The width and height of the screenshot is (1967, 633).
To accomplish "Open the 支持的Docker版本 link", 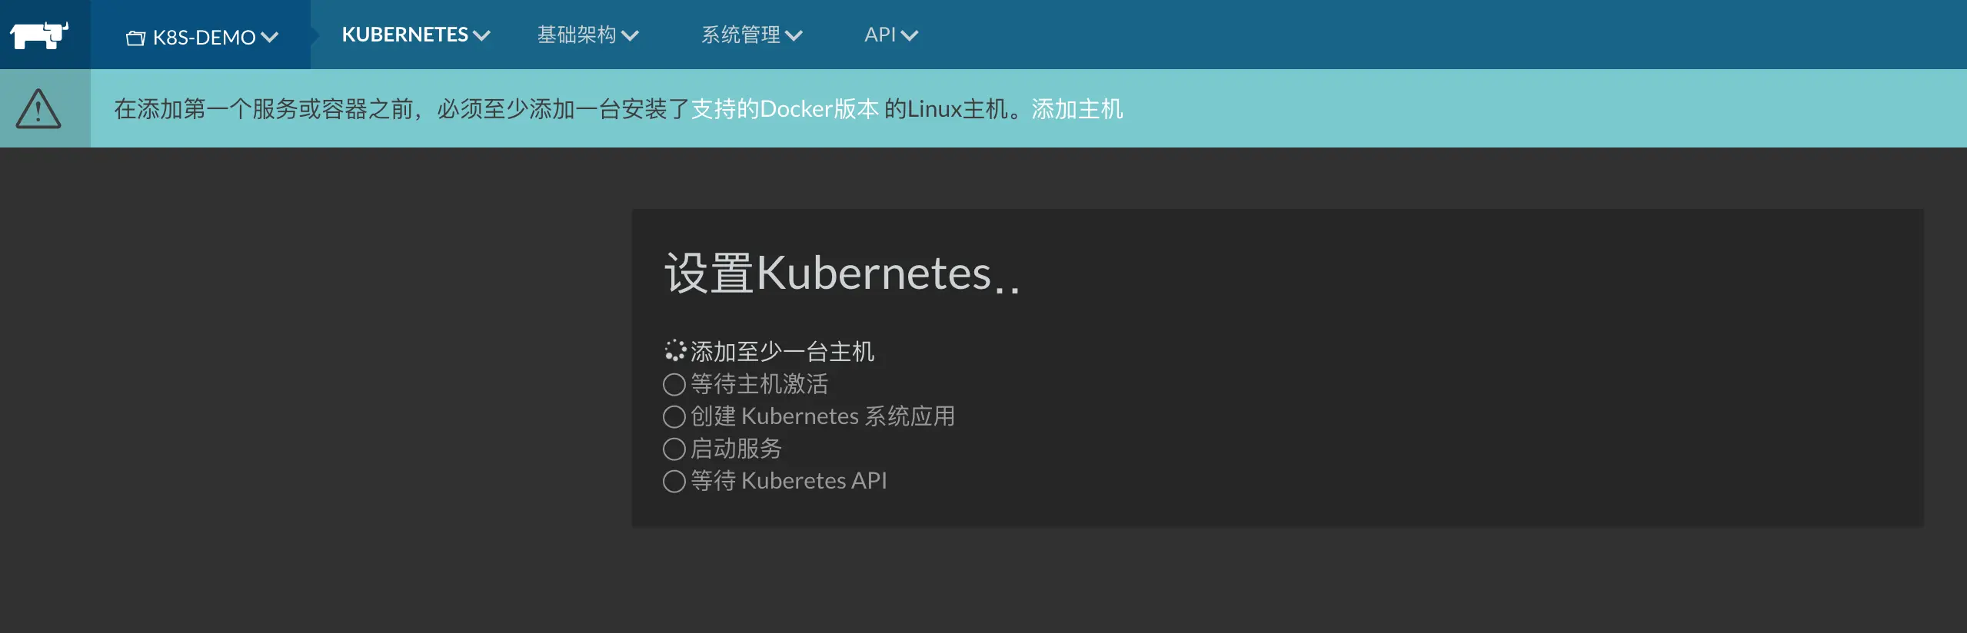I will (x=785, y=109).
